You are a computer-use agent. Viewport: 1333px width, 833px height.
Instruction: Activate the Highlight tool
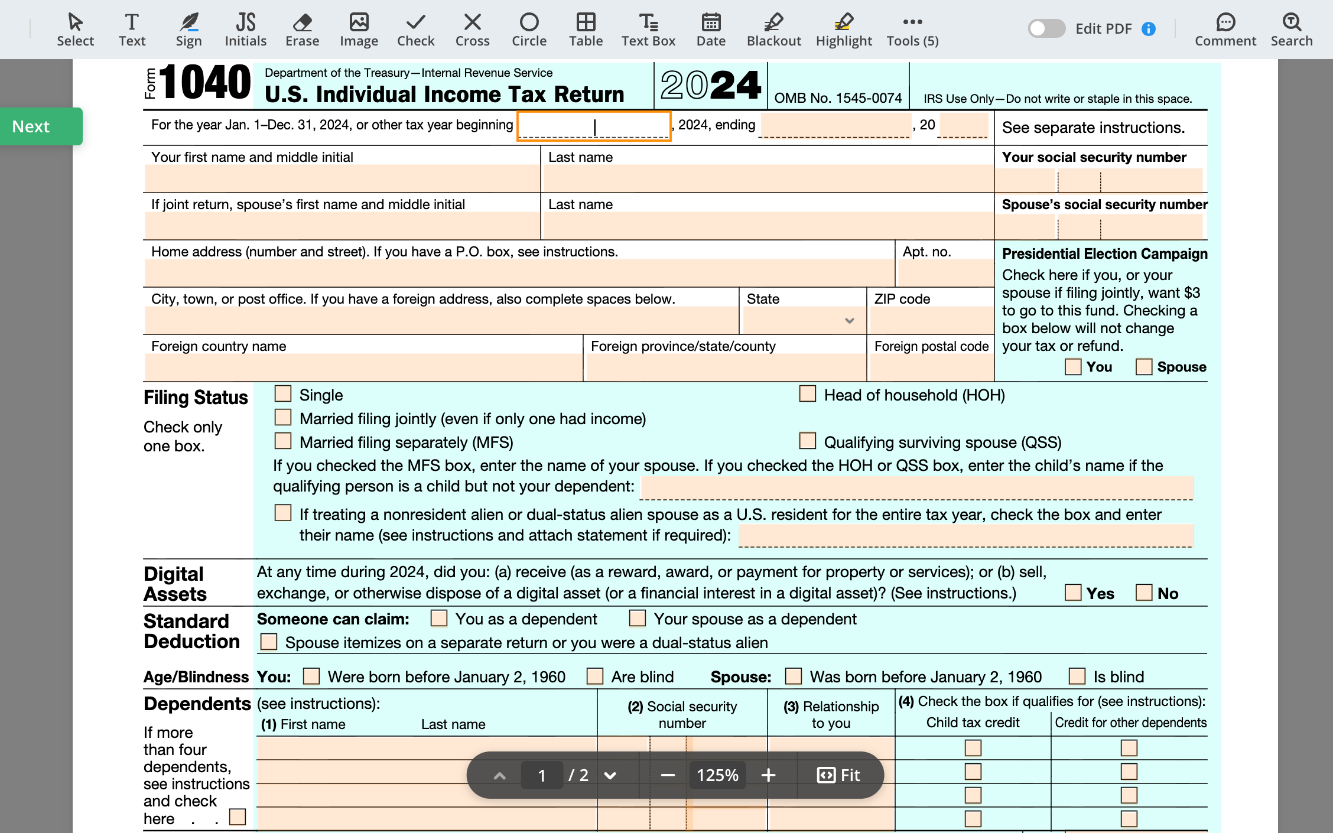[x=844, y=30]
